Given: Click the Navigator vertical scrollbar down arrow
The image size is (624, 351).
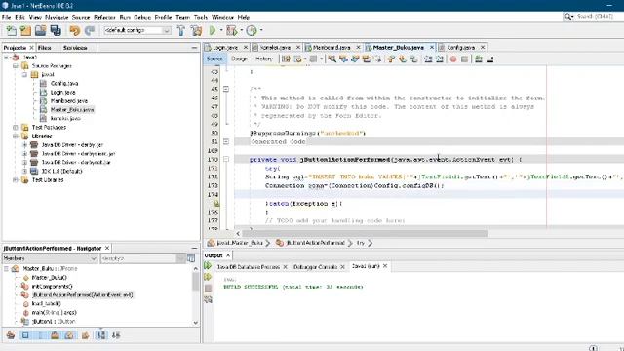Looking at the screenshot, I should tap(195, 323).
